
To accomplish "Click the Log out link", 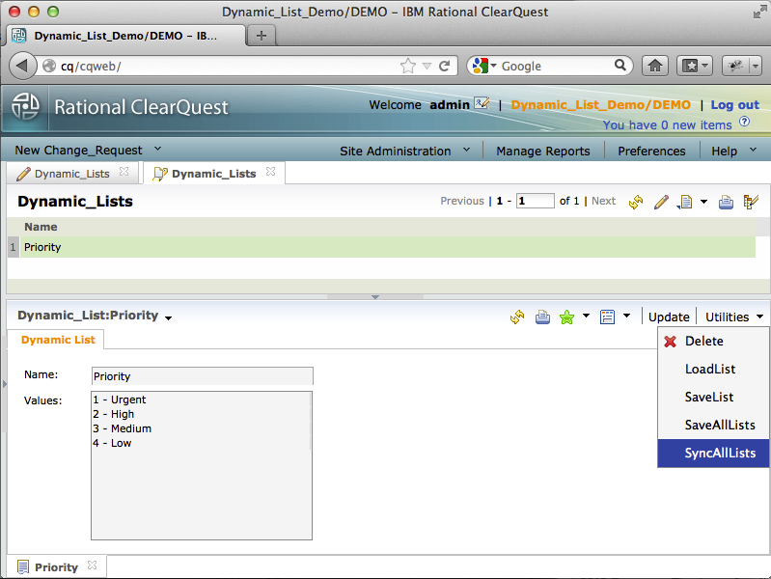I will 735,105.
